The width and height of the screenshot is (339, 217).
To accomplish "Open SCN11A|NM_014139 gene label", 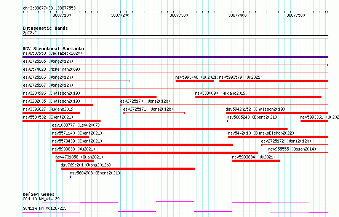I will pyautogui.click(x=41, y=199).
